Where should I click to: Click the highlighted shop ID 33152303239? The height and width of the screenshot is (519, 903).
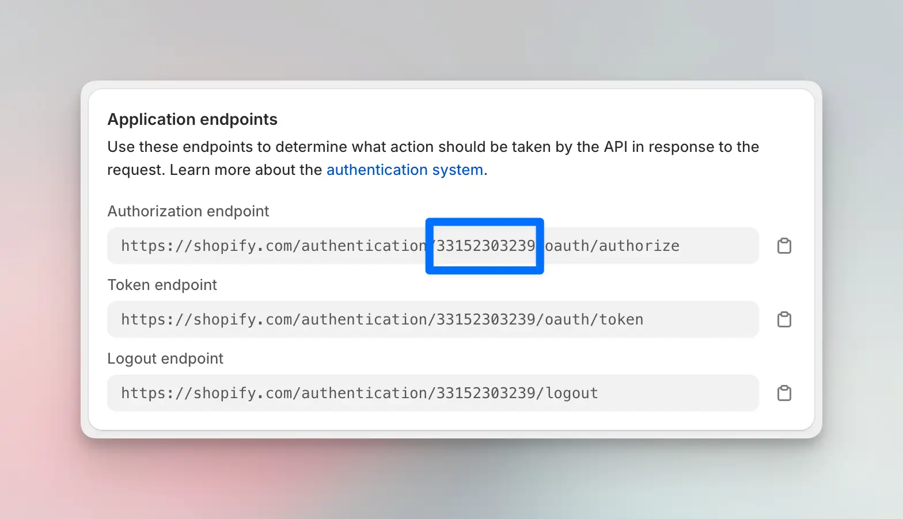point(485,246)
